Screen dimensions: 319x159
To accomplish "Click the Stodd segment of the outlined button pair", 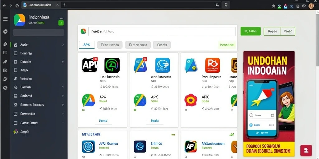I will pos(288,31).
